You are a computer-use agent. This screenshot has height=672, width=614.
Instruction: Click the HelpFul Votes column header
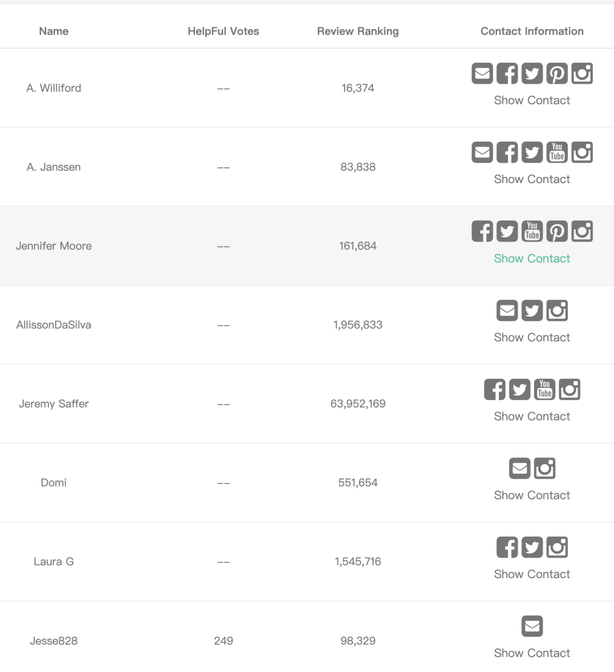223,31
